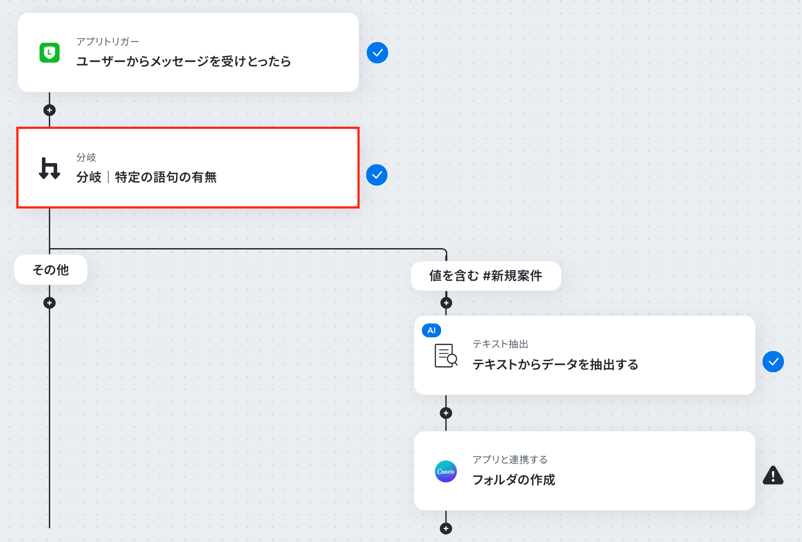Open the 分岐｜特定の語句の有無 card

[x=188, y=168]
